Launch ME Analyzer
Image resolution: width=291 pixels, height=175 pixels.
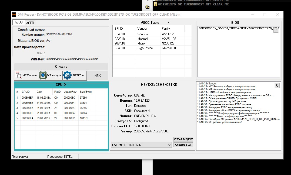[50, 76]
